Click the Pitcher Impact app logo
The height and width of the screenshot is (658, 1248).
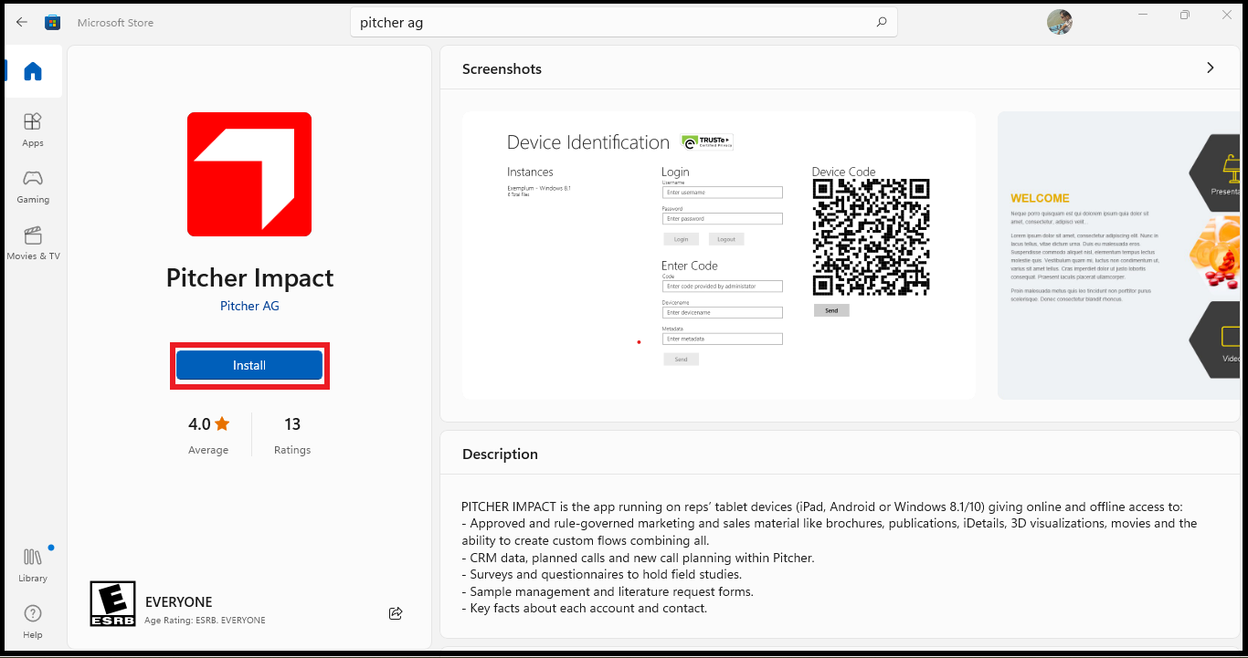[249, 173]
